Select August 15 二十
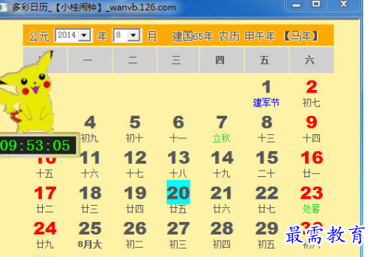Screen dimensions: 371x257 pyautogui.click(x=267, y=164)
